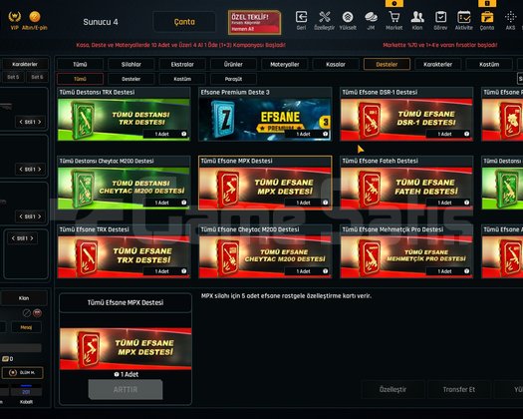The width and height of the screenshot is (523, 419).
Task: Click info icon on Efsane Cheytac M200 Destesi card
Action: pos(325,271)
